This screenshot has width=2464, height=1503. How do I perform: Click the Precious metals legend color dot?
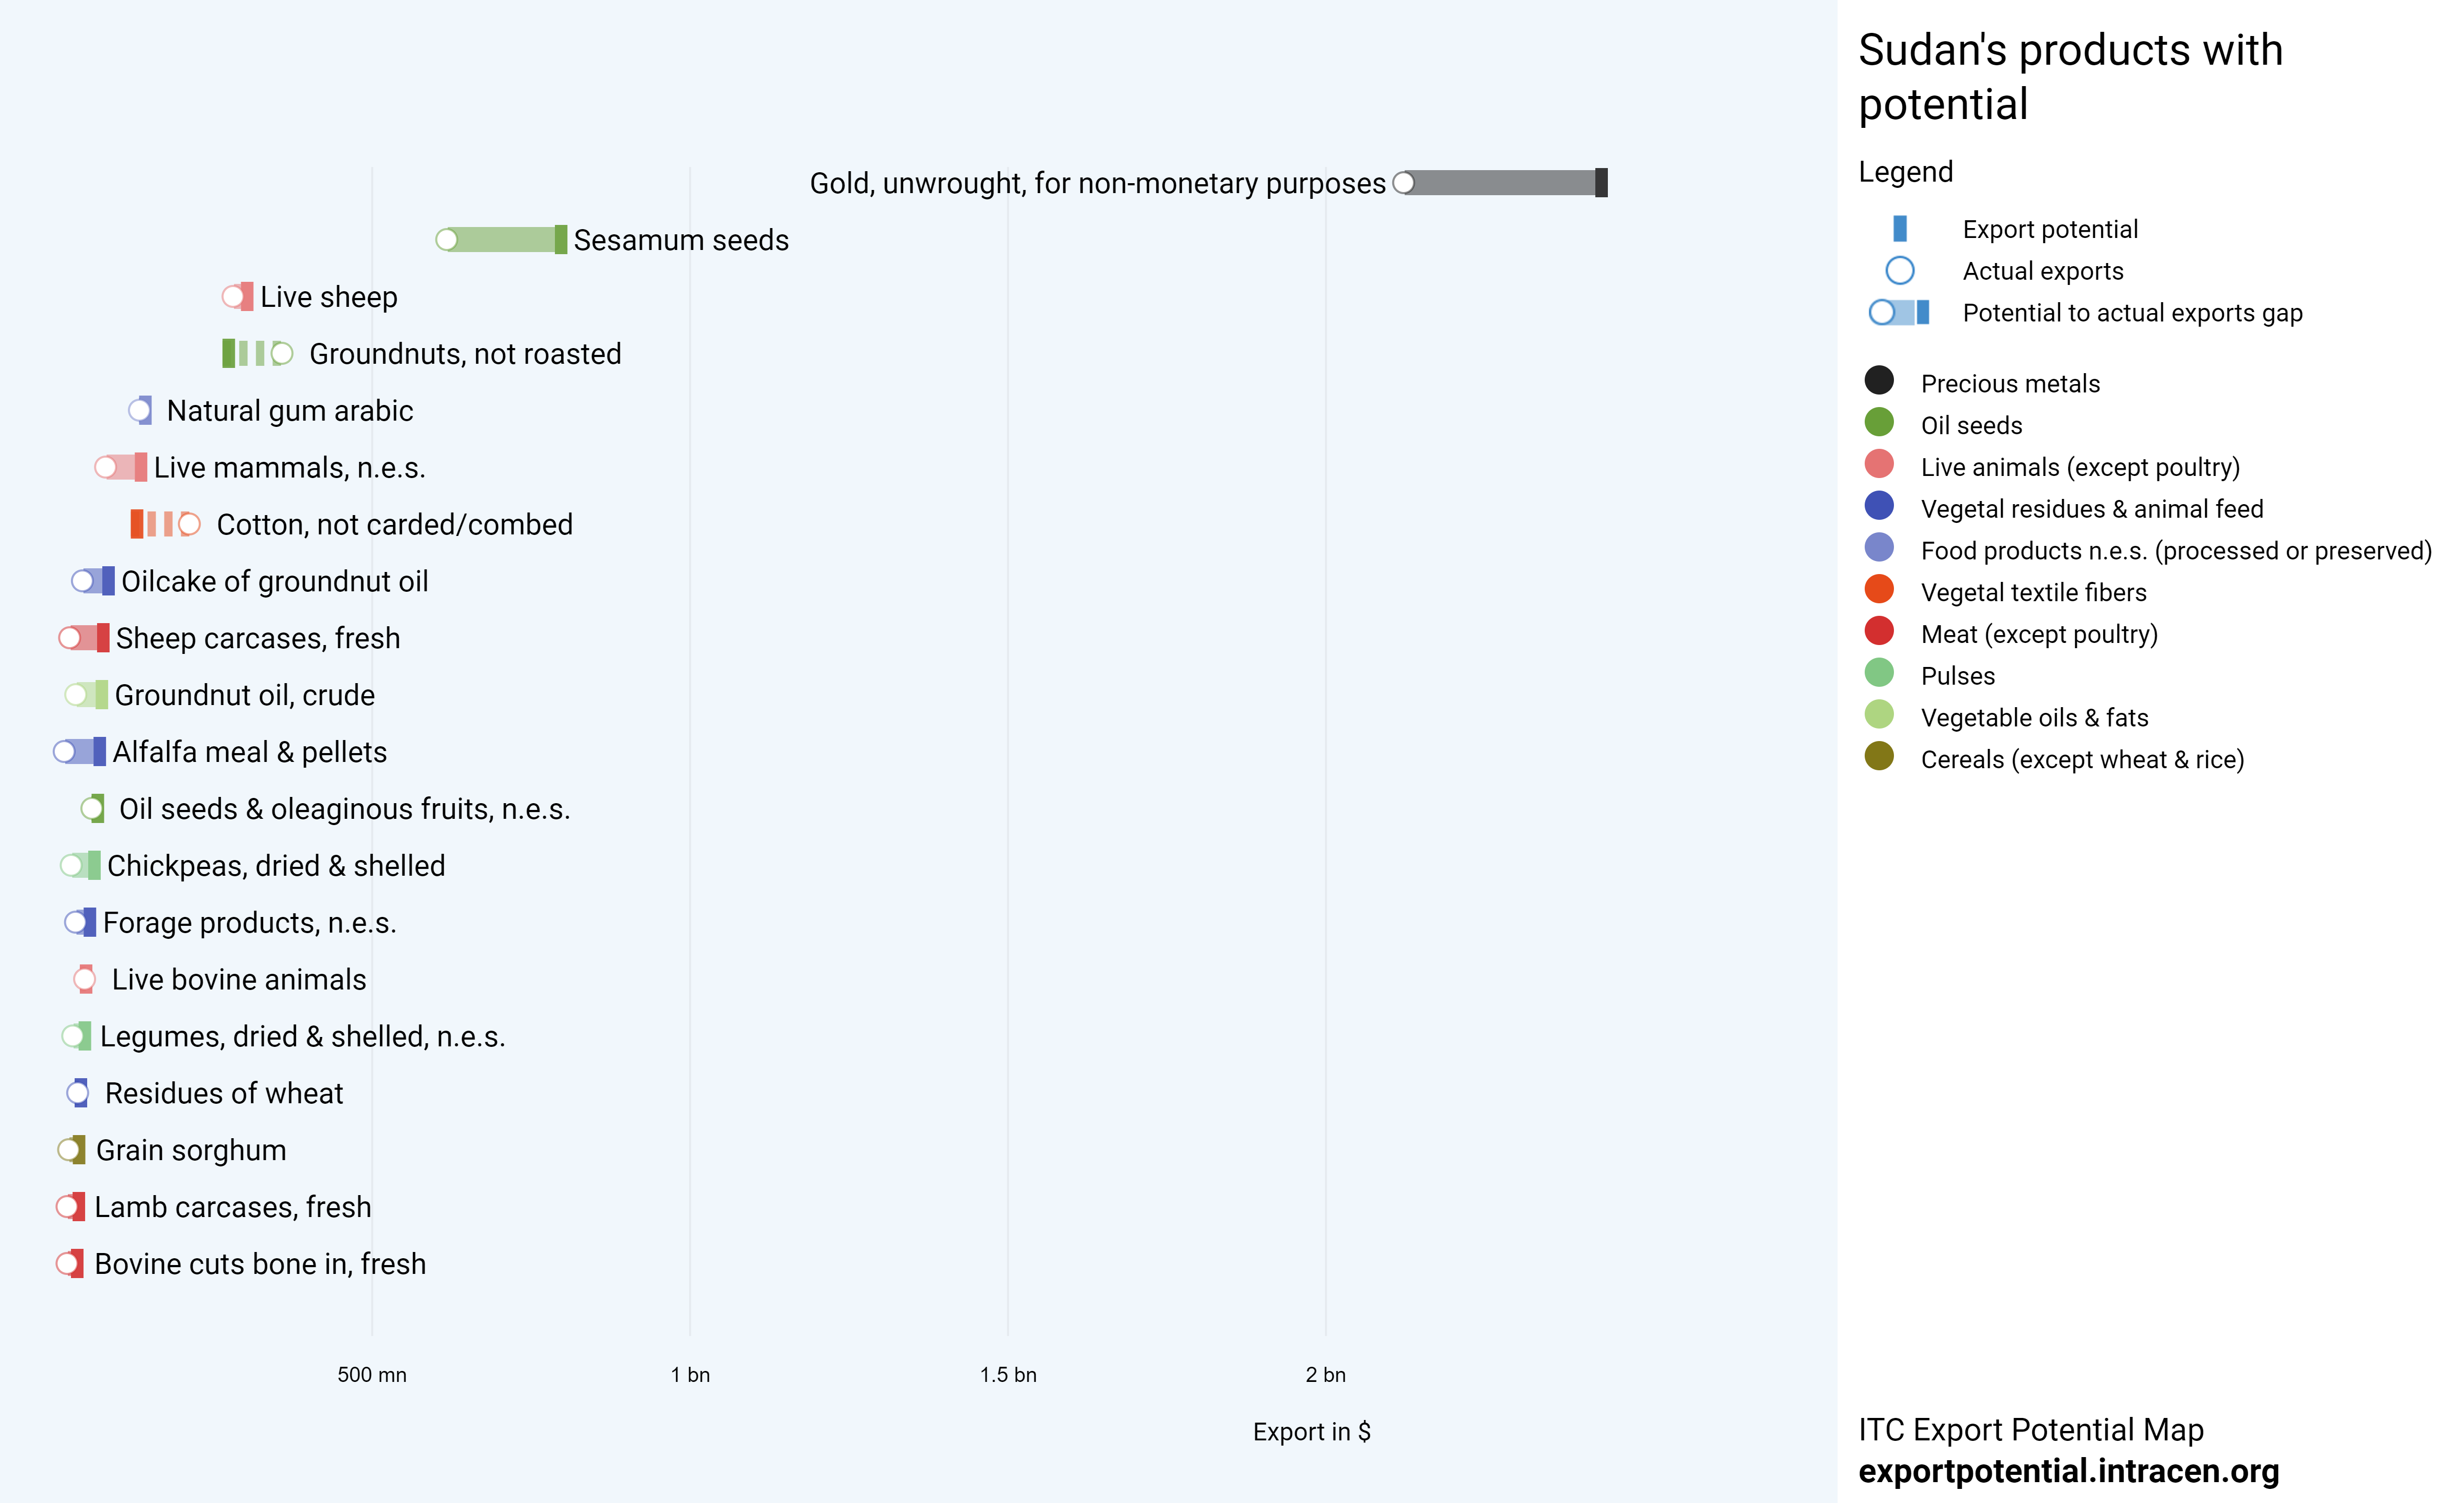coord(1879,380)
